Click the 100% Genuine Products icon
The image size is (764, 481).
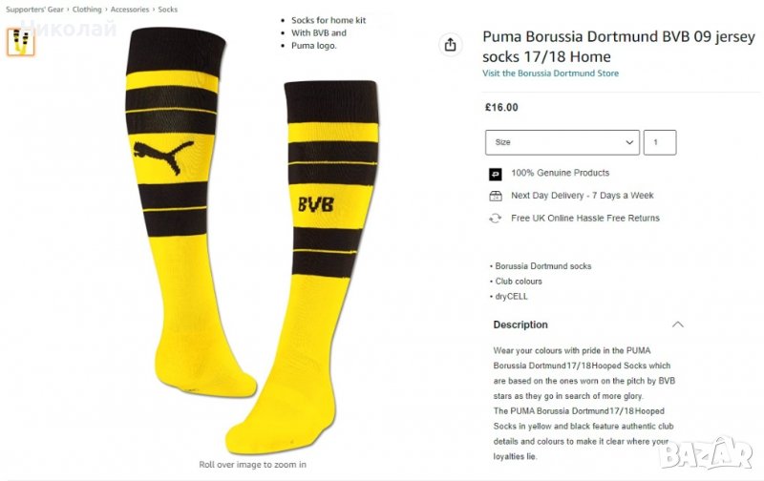[495, 174]
